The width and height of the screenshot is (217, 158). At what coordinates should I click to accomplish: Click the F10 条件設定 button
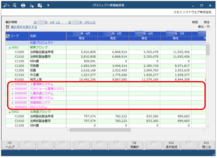pyautogui.click(x=171, y=145)
